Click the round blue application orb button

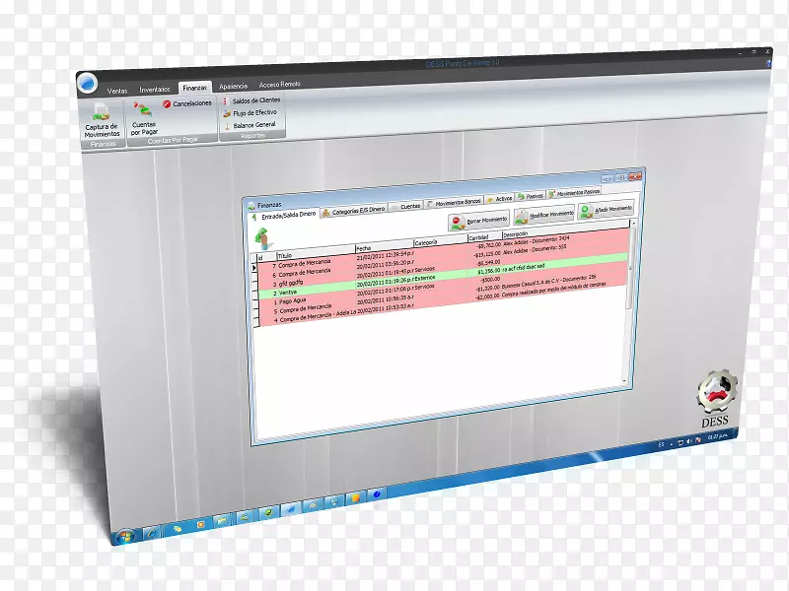point(90,82)
